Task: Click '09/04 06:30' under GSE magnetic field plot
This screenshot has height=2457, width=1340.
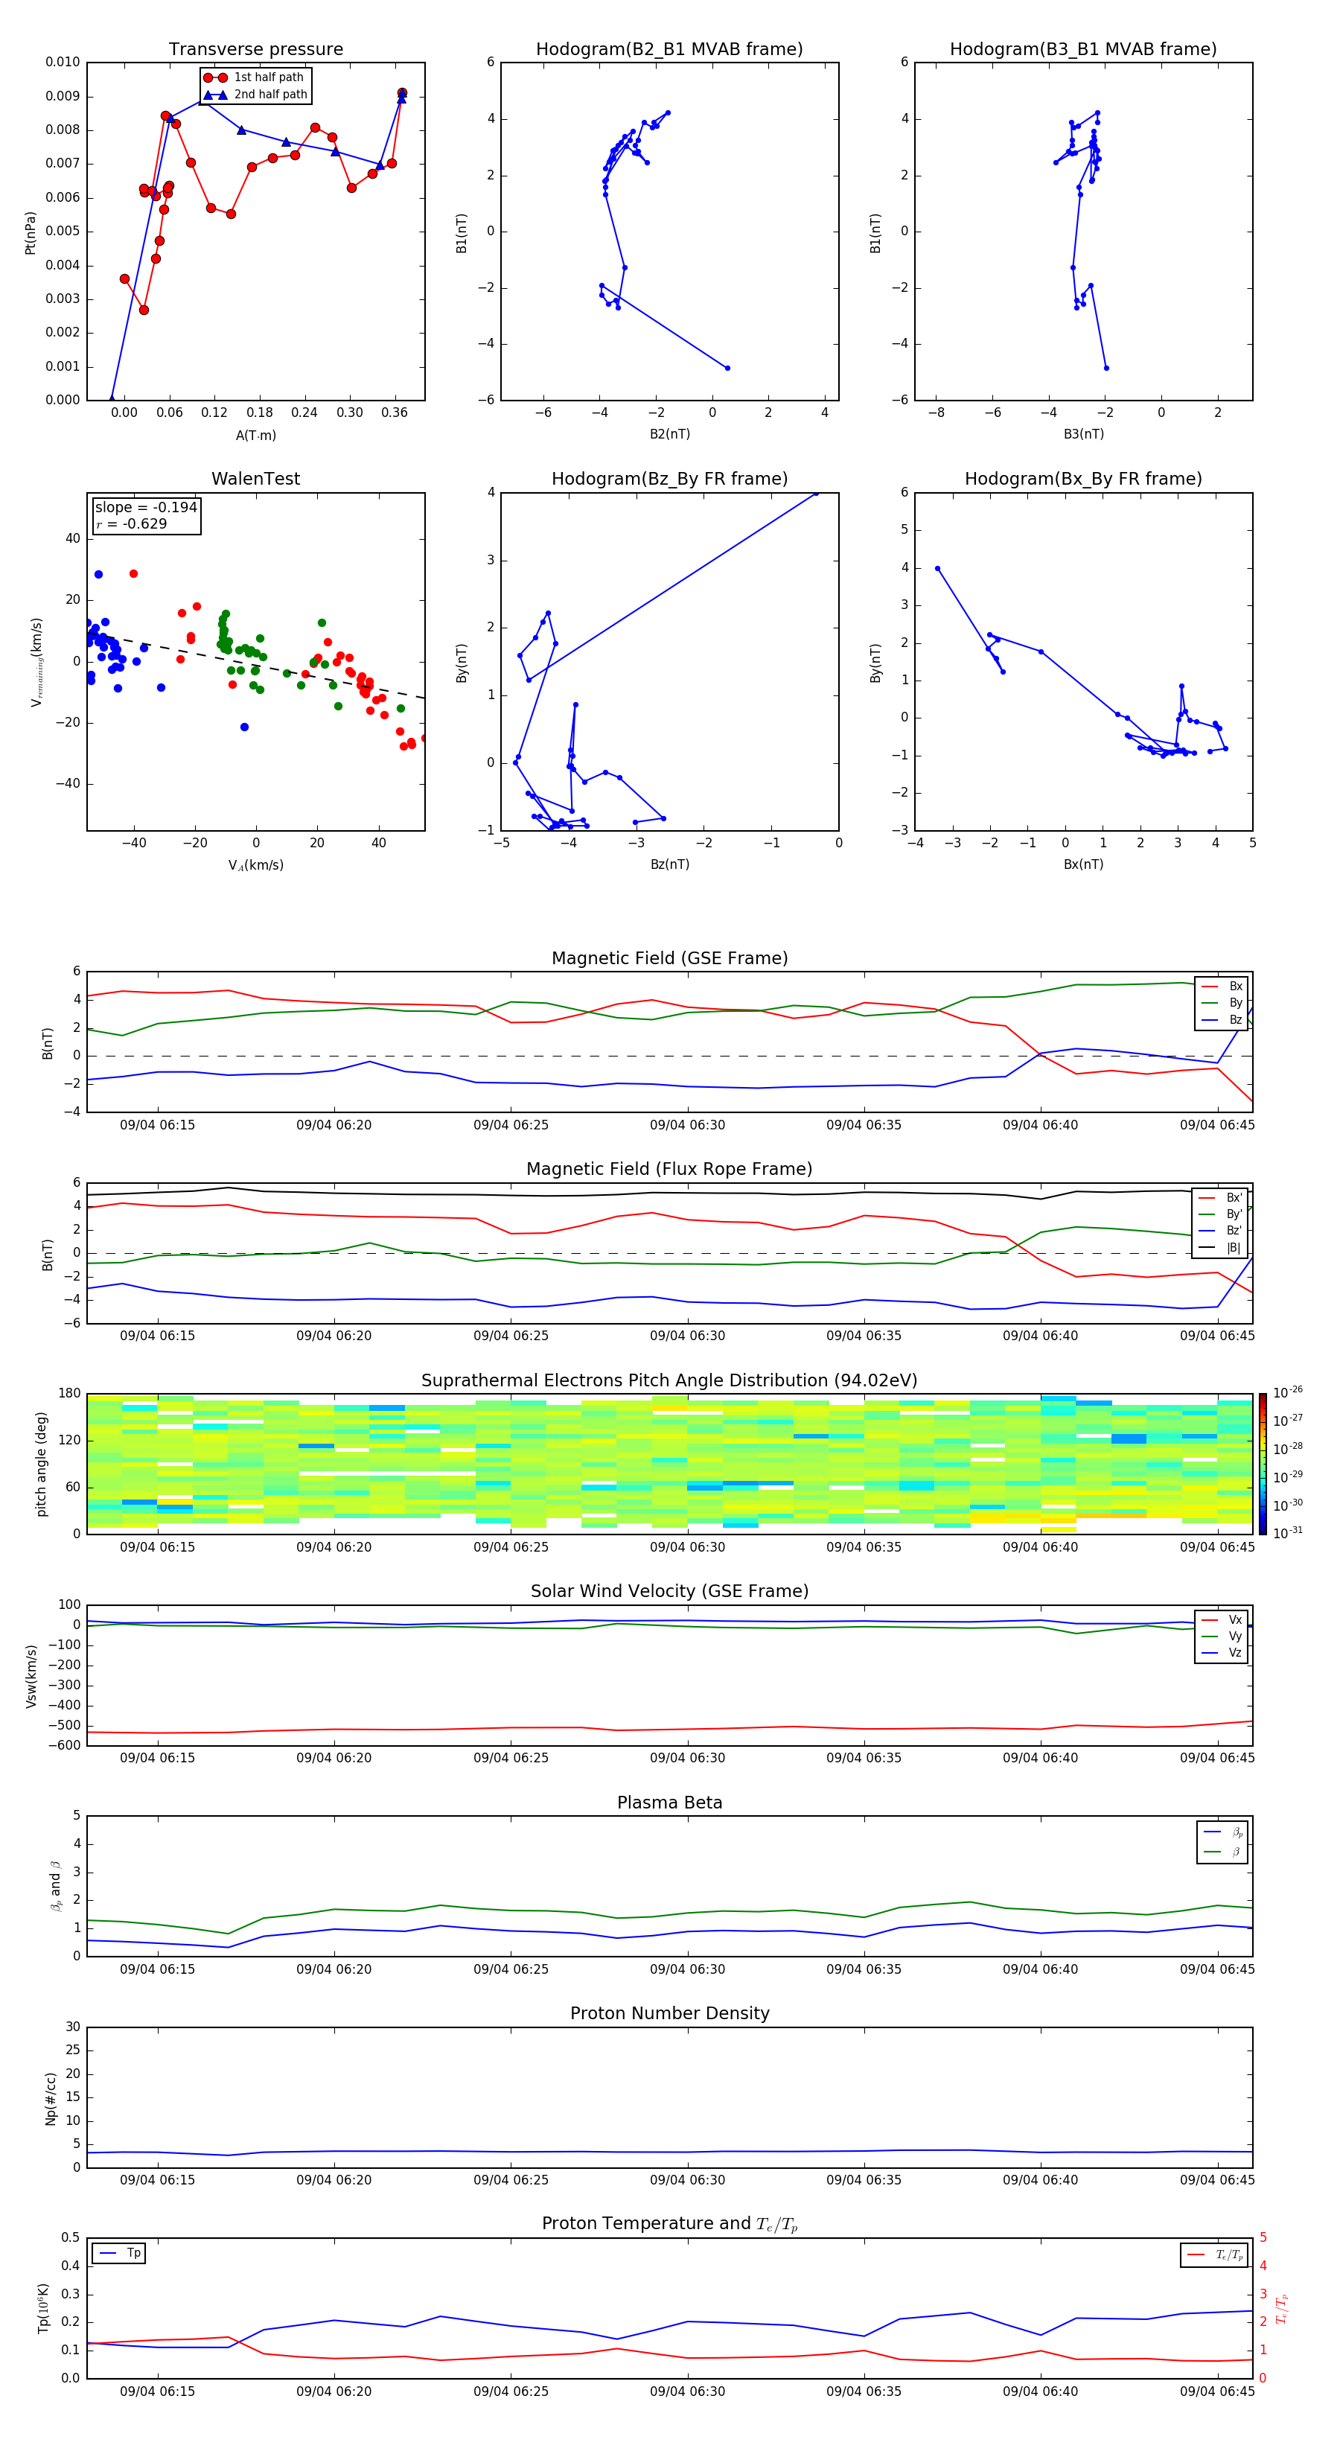Action: click(x=686, y=1126)
